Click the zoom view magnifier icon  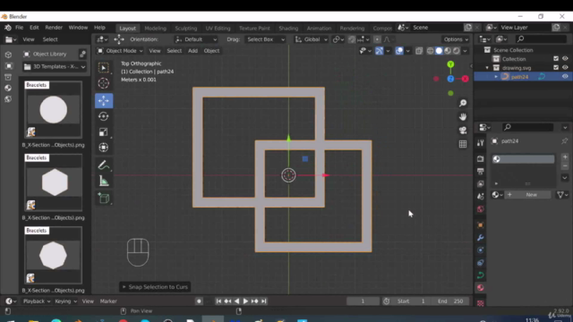(x=463, y=104)
